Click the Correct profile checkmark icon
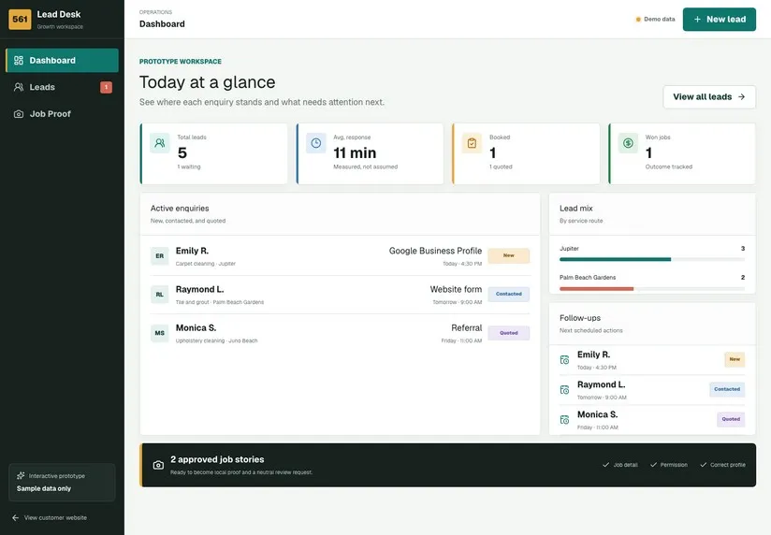The height and width of the screenshot is (535, 771). point(704,465)
